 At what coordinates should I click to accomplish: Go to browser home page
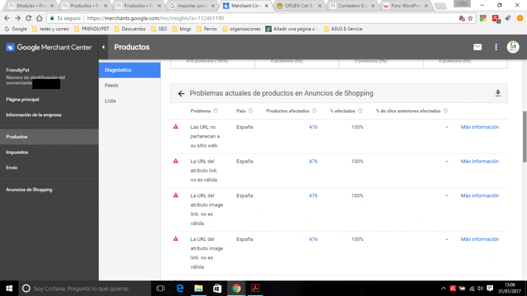click(39, 18)
